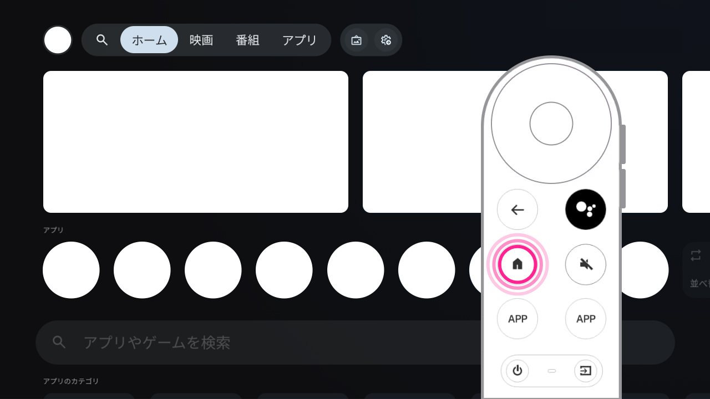Switch to the 番組 tab
The height and width of the screenshot is (399, 710).
point(247,40)
